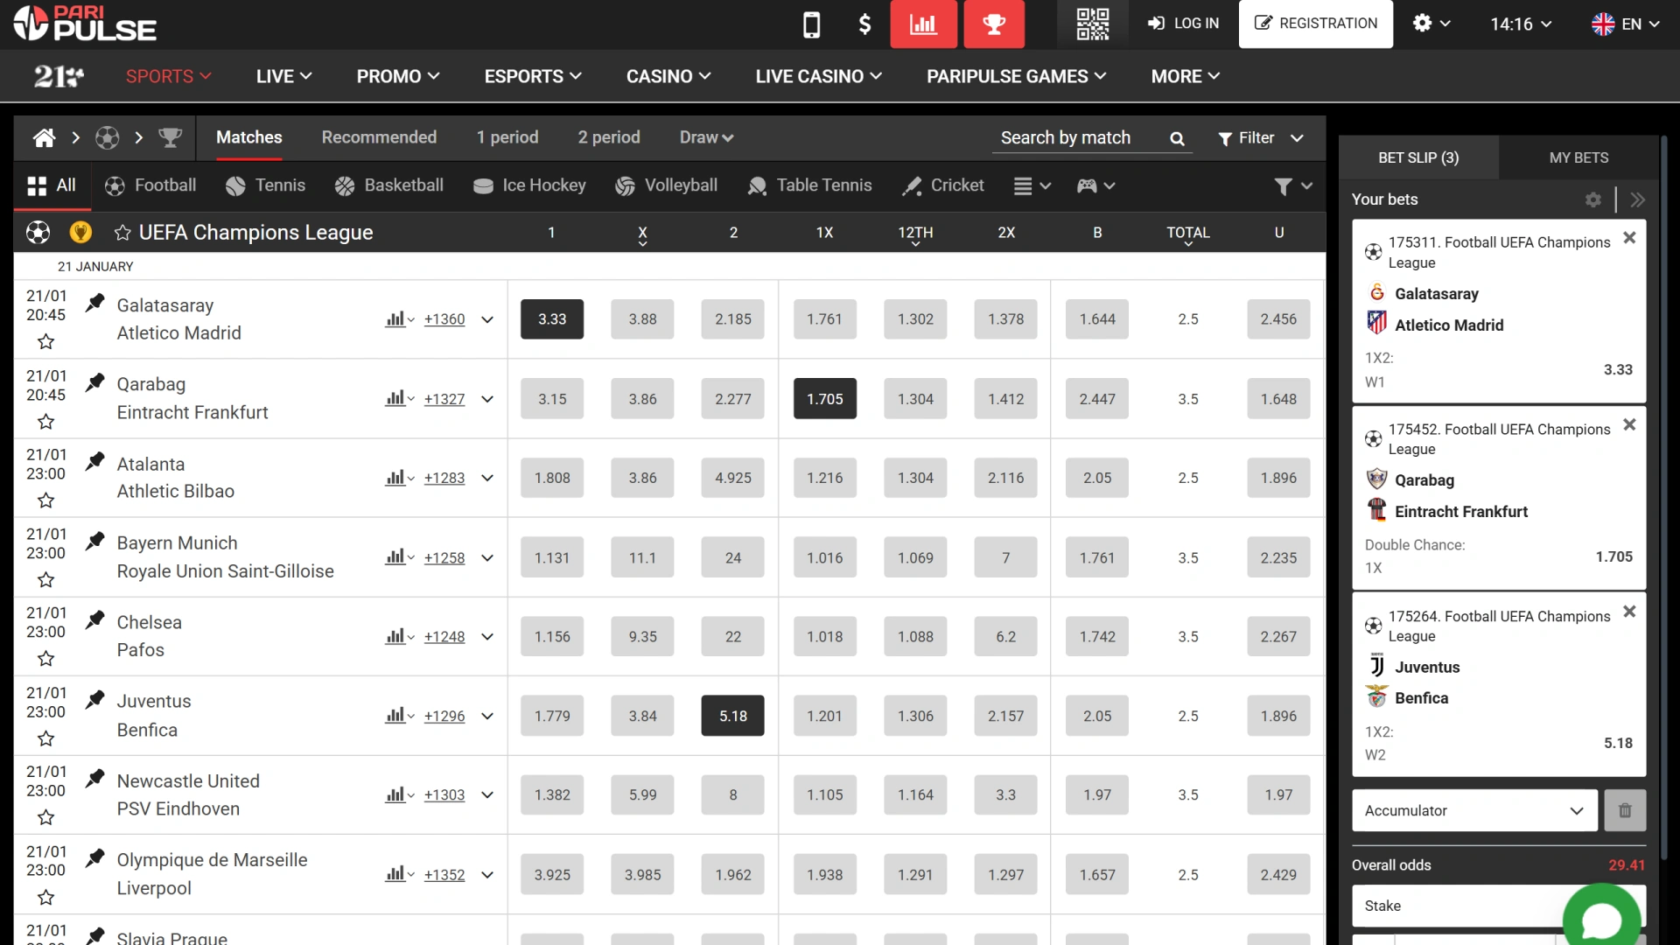This screenshot has width=1680, height=945.
Task: Click the REGISTRATION button
Action: point(1315,24)
